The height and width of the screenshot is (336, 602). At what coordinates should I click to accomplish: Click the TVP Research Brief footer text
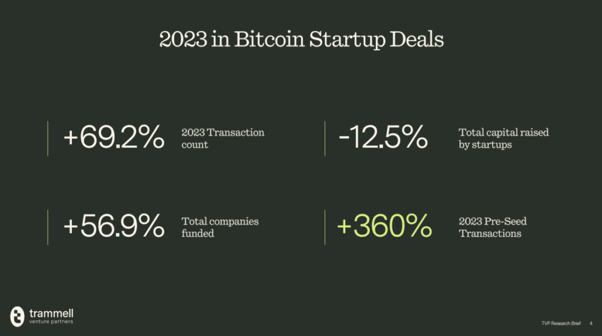pos(562,323)
